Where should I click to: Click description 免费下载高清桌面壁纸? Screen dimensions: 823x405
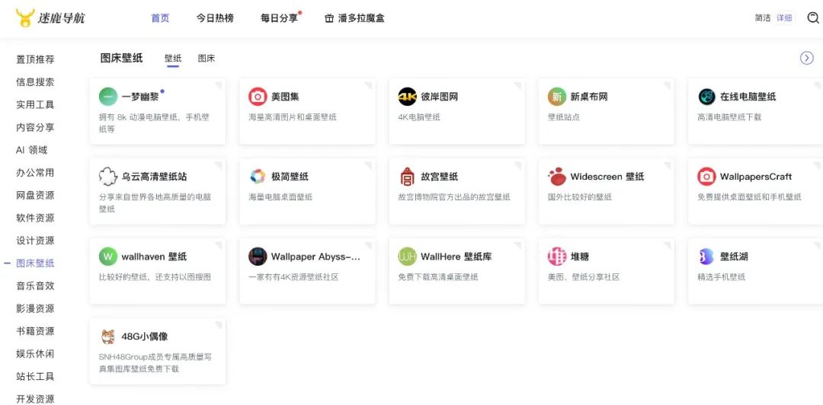point(437,277)
